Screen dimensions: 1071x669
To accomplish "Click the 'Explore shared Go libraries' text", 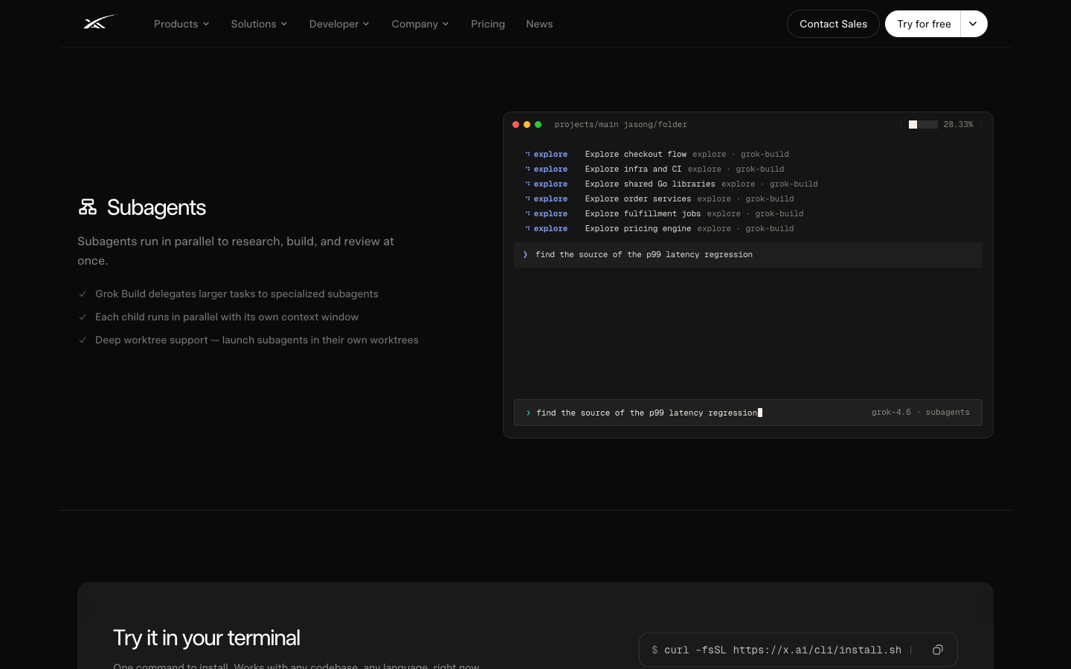I will click(x=650, y=184).
